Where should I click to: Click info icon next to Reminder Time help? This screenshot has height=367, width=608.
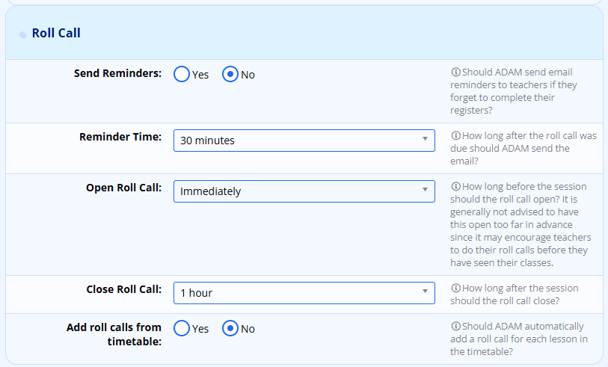pos(455,136)
